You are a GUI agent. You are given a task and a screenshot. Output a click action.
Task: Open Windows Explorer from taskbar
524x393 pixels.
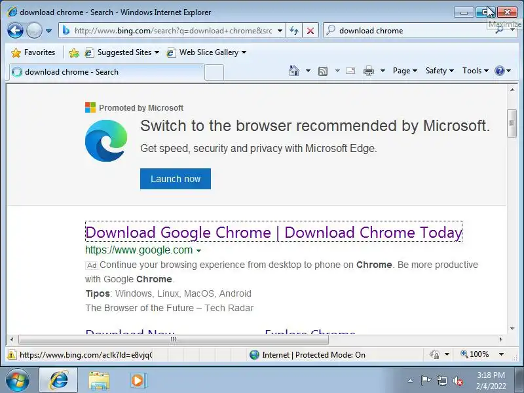[x=99, y=381]
